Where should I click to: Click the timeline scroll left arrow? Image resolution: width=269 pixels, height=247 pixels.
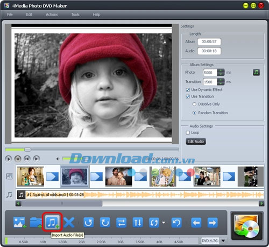coord(18,203)
